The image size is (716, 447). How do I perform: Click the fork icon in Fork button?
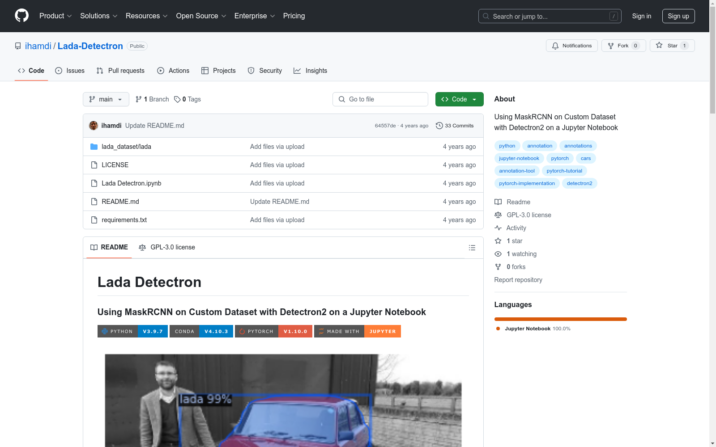611,46
